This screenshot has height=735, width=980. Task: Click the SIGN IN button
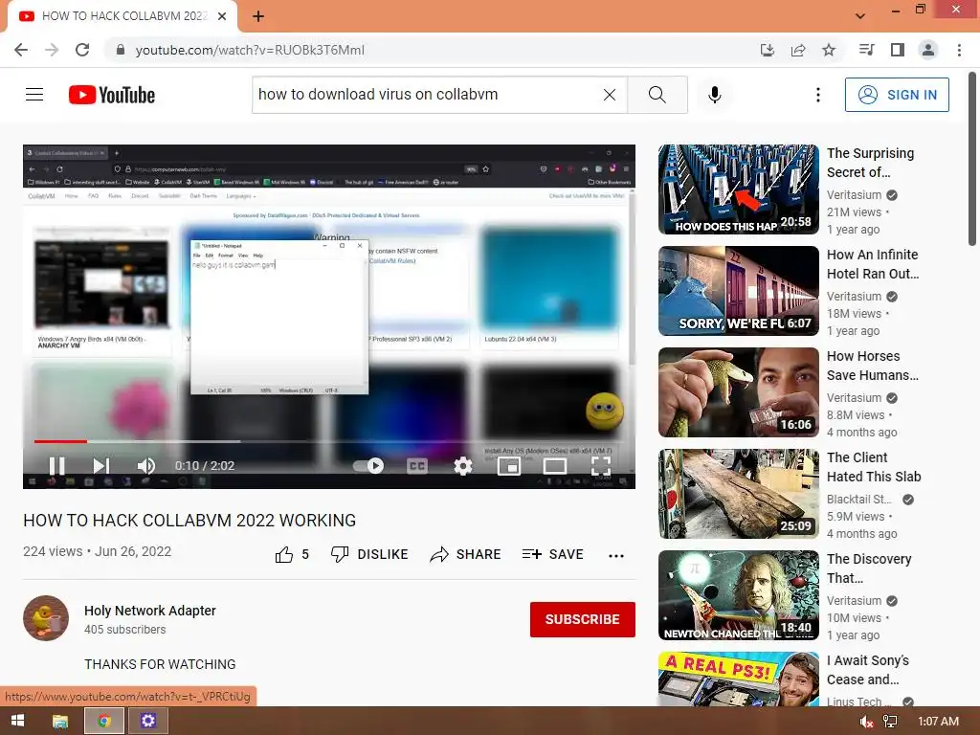897,95
